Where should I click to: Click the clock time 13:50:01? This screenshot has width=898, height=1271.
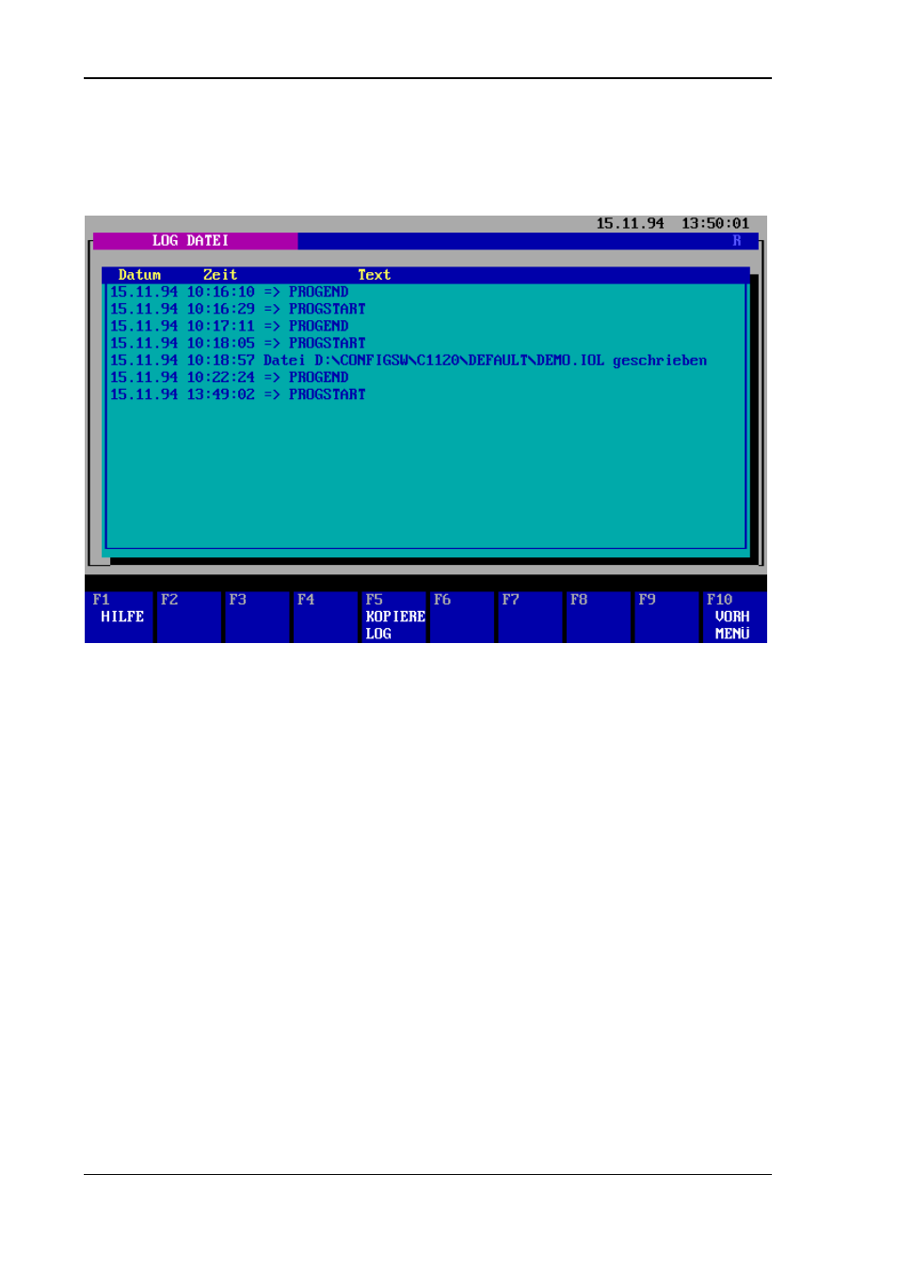point(715,224)
